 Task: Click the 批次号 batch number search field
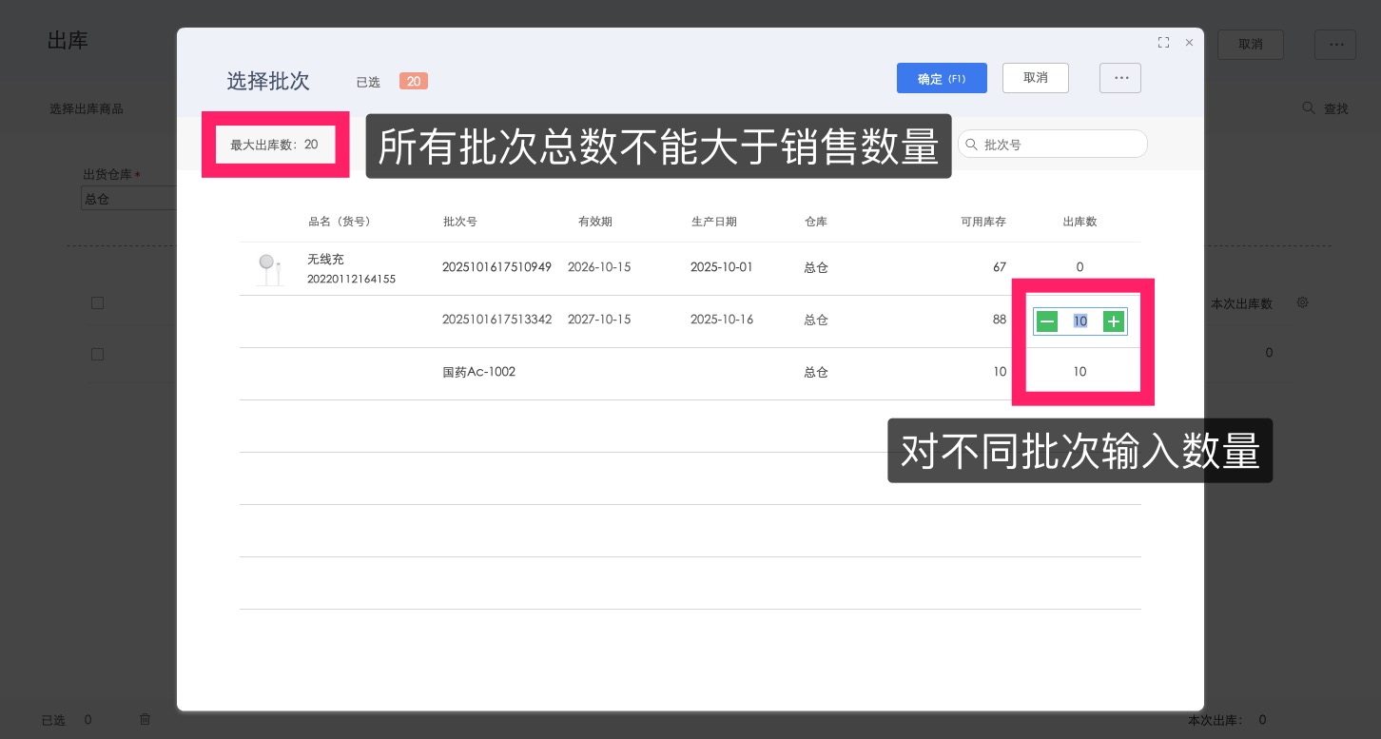1056,144
